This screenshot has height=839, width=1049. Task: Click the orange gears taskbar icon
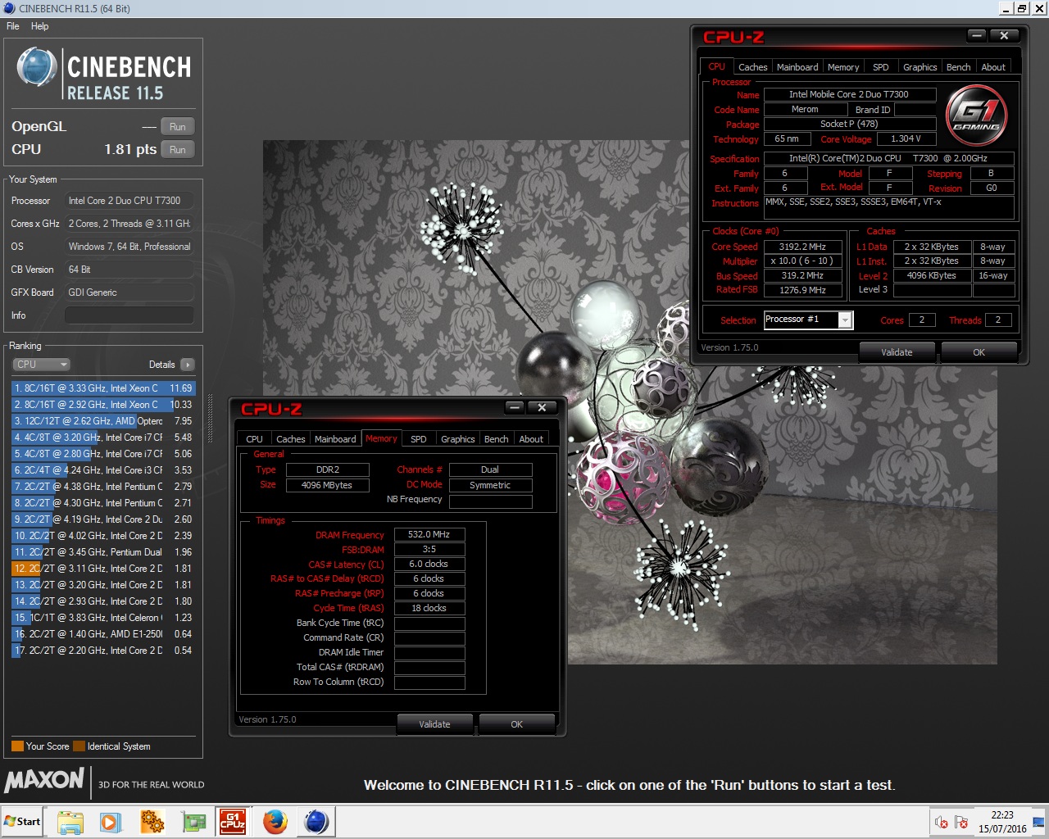(152, 821)
